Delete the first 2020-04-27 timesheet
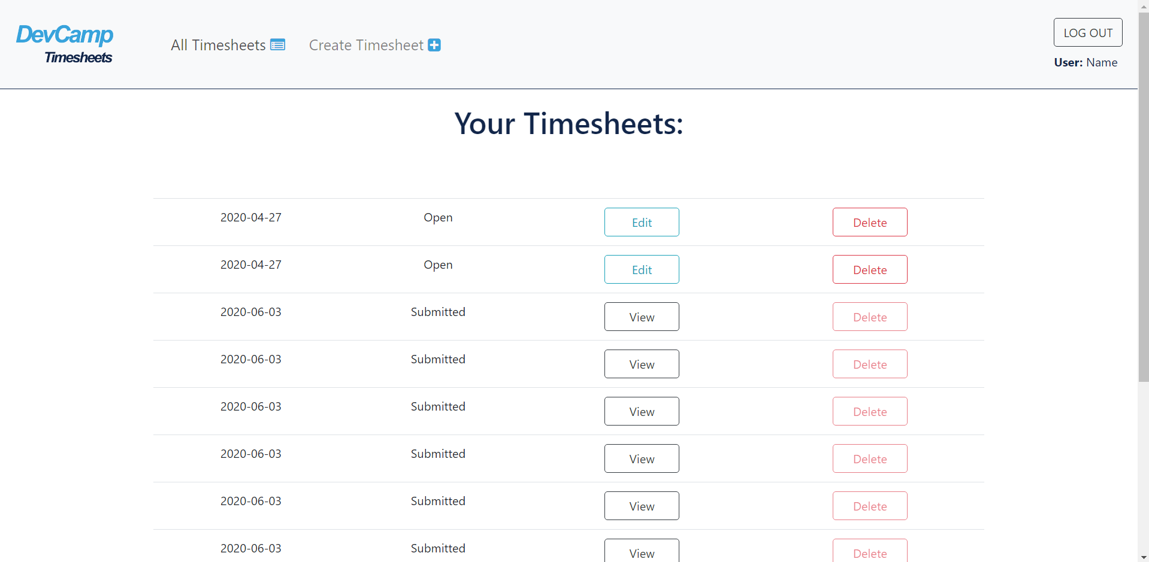 point(869,221)
